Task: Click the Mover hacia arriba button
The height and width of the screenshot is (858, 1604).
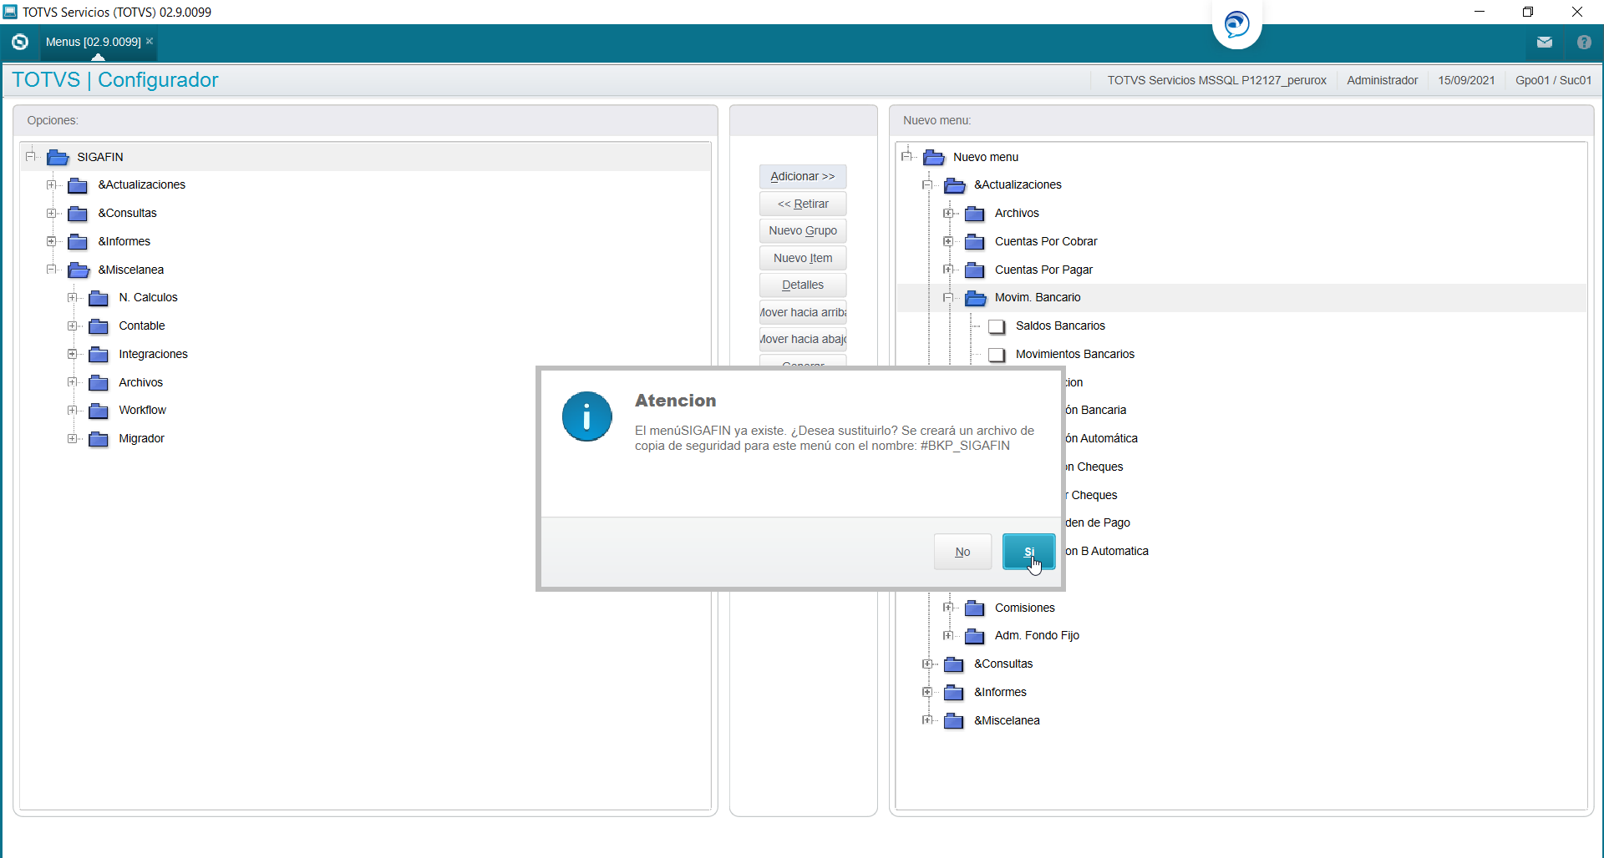Action: click(803, 312)
